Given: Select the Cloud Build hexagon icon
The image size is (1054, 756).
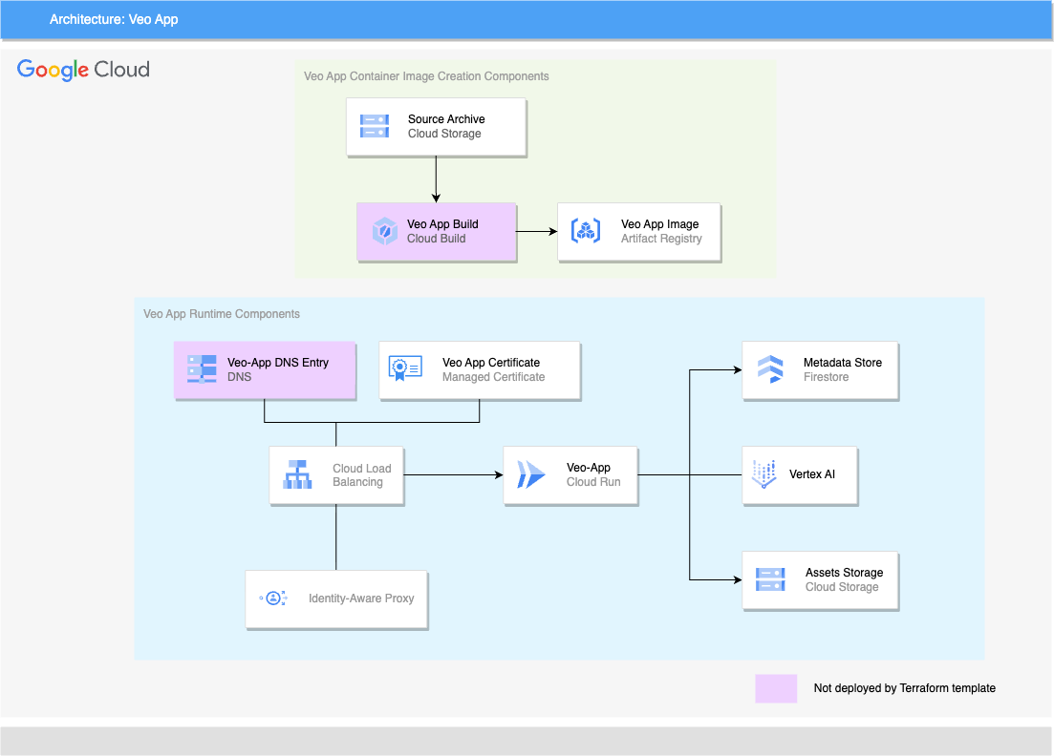Looking at the screenshot, I should coord(385,231).
